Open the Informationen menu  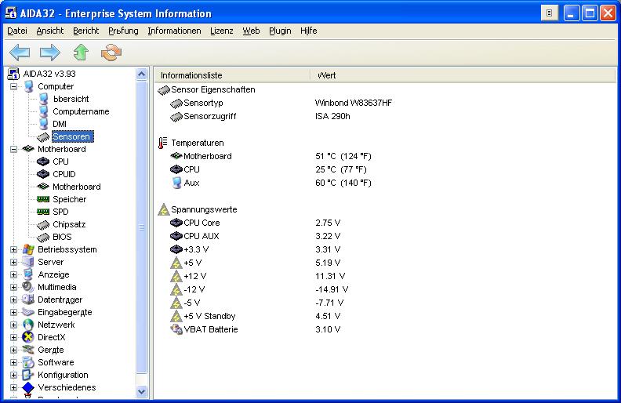click(174, 31)
